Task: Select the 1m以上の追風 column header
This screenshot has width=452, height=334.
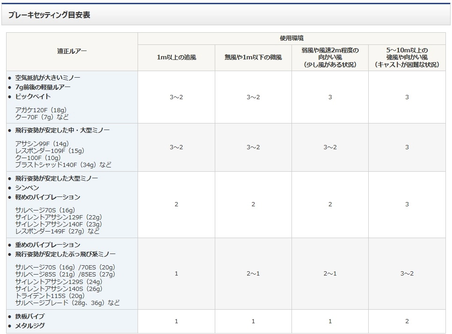Action: coord(176,58)
